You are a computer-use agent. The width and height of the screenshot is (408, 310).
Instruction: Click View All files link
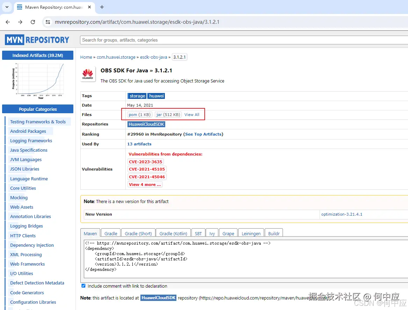point(192,115)
